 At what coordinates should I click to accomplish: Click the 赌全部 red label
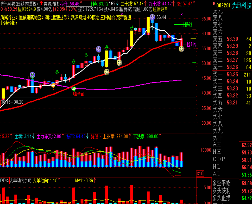[79, 94]
